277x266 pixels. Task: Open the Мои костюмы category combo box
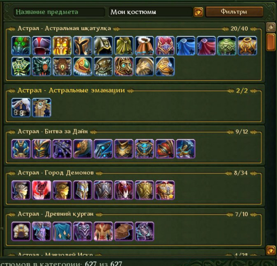tap(150, 12)
